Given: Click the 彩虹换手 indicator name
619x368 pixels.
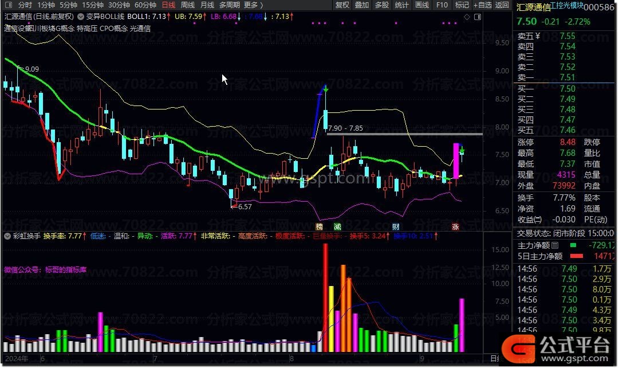Looking at the screenshot, I should 27,236.
